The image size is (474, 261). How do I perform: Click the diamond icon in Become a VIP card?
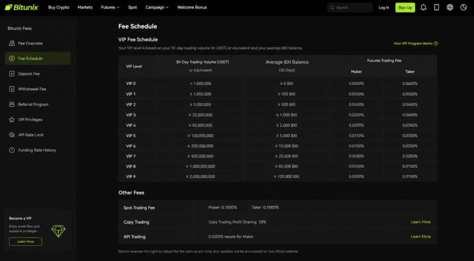(58, 231)
